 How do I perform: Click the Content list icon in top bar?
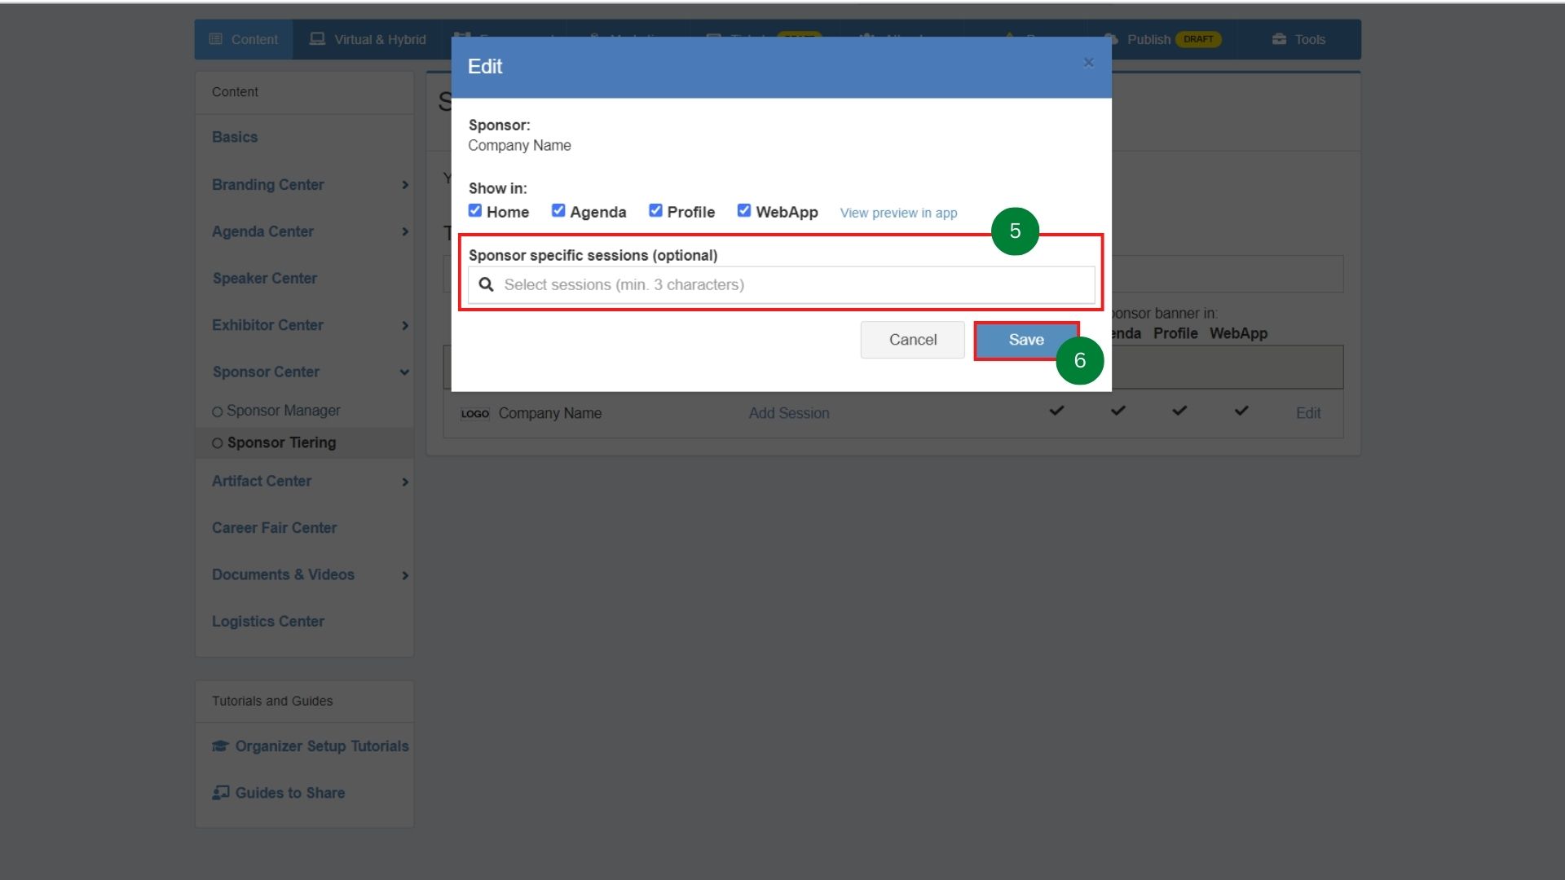pyautogui.click(x=216, y=39)
